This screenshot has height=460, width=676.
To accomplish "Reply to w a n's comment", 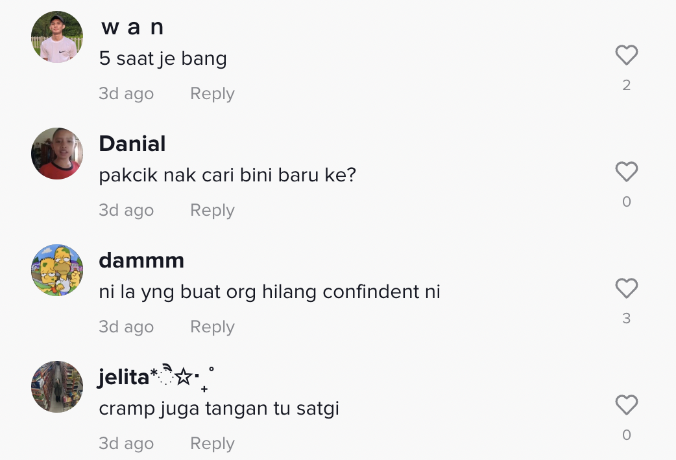I will click(212, 94).
